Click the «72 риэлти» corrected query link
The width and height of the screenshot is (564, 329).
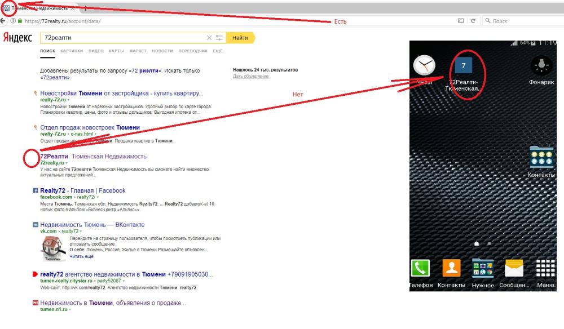(146, 71)
